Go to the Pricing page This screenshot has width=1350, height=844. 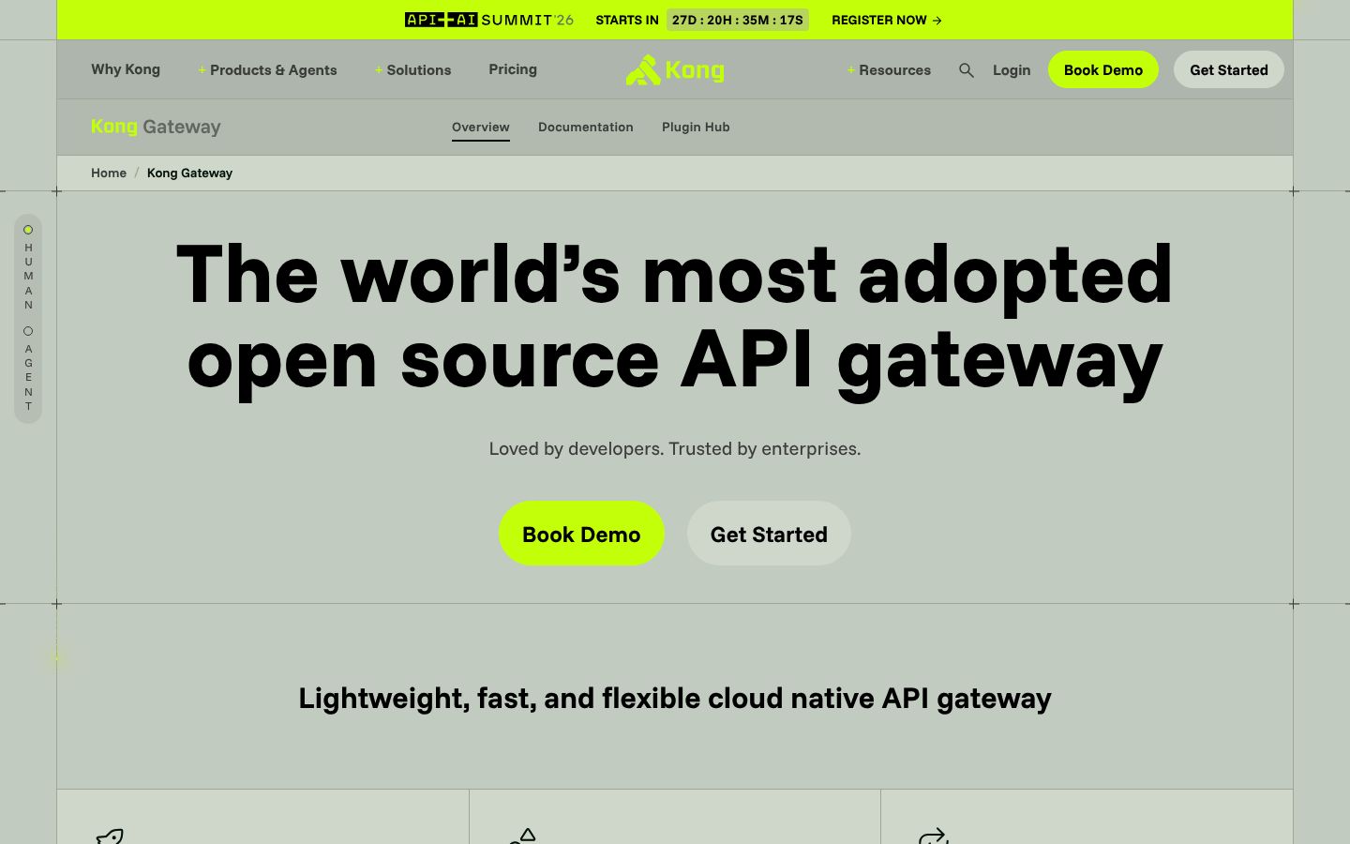point(513,69)
